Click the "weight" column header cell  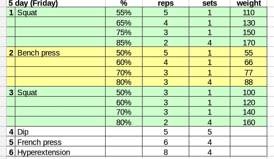249,3
